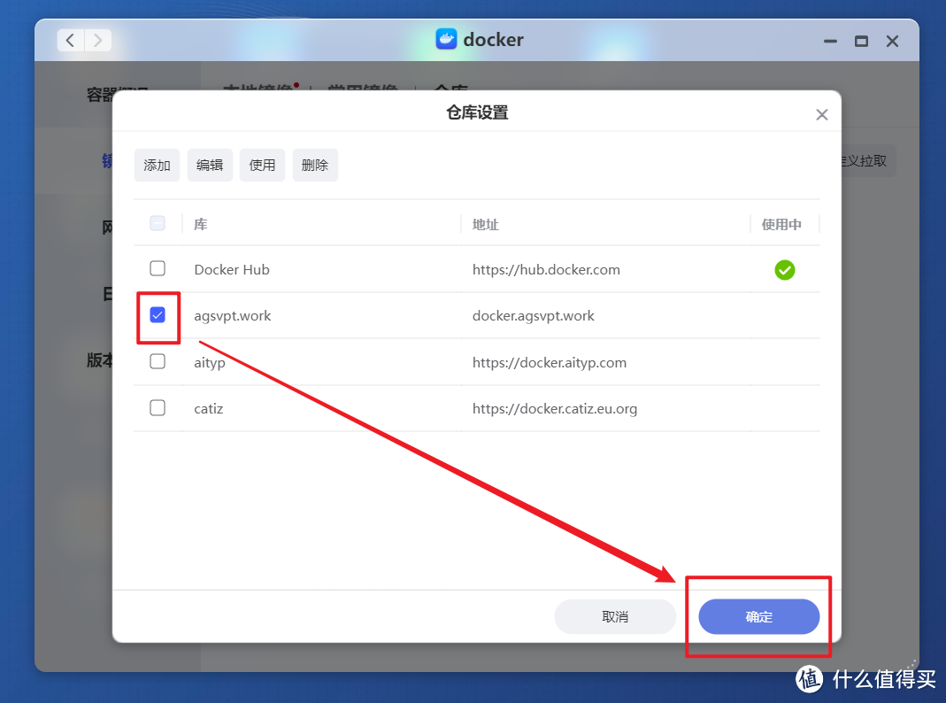The image size is (946, 703).
Task: Click the forward navigation arrow
Action: pyautogui.click(x=97, y=40)
